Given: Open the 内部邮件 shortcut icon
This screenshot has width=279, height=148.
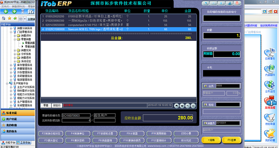Looking at the screenshot, I should 270,70.
